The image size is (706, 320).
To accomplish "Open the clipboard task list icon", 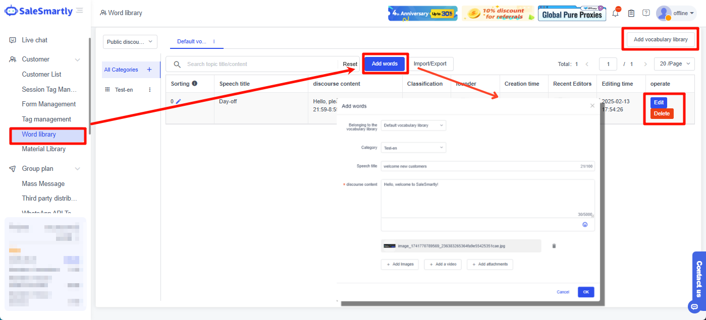I will click(631, 13).
